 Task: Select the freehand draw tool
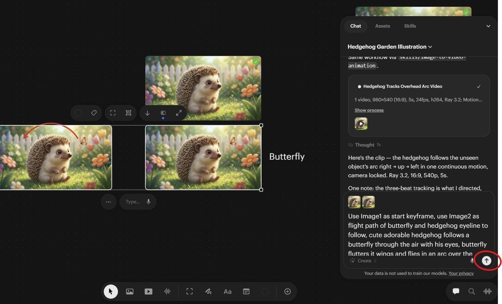tap(208, 291)
